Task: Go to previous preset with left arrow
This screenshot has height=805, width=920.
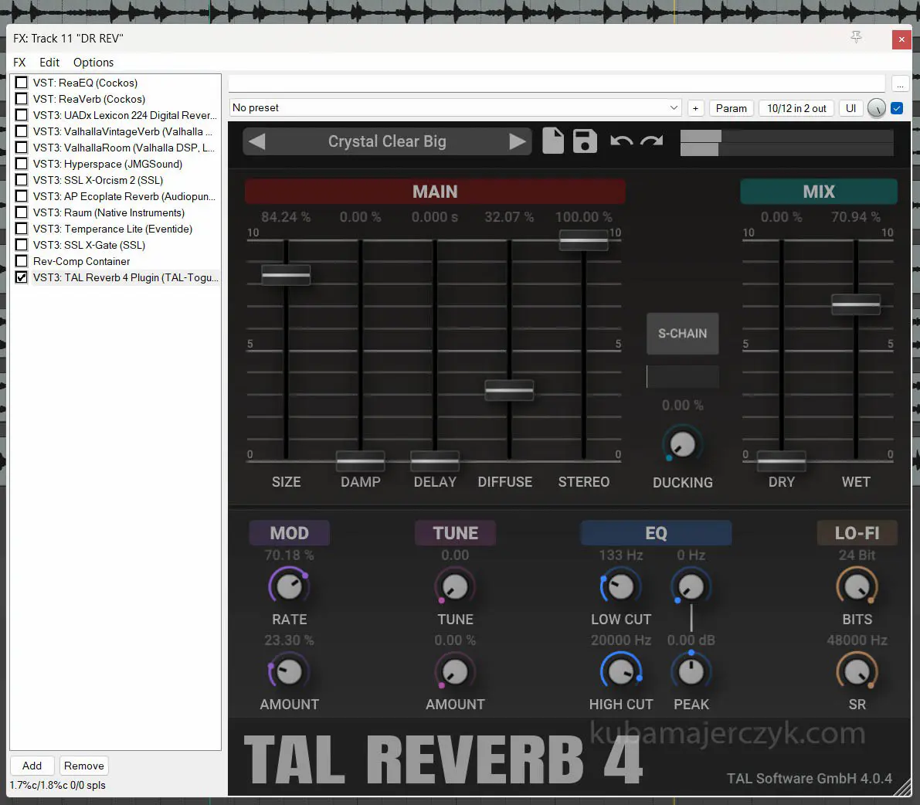Action: click(x=257, y=141)
